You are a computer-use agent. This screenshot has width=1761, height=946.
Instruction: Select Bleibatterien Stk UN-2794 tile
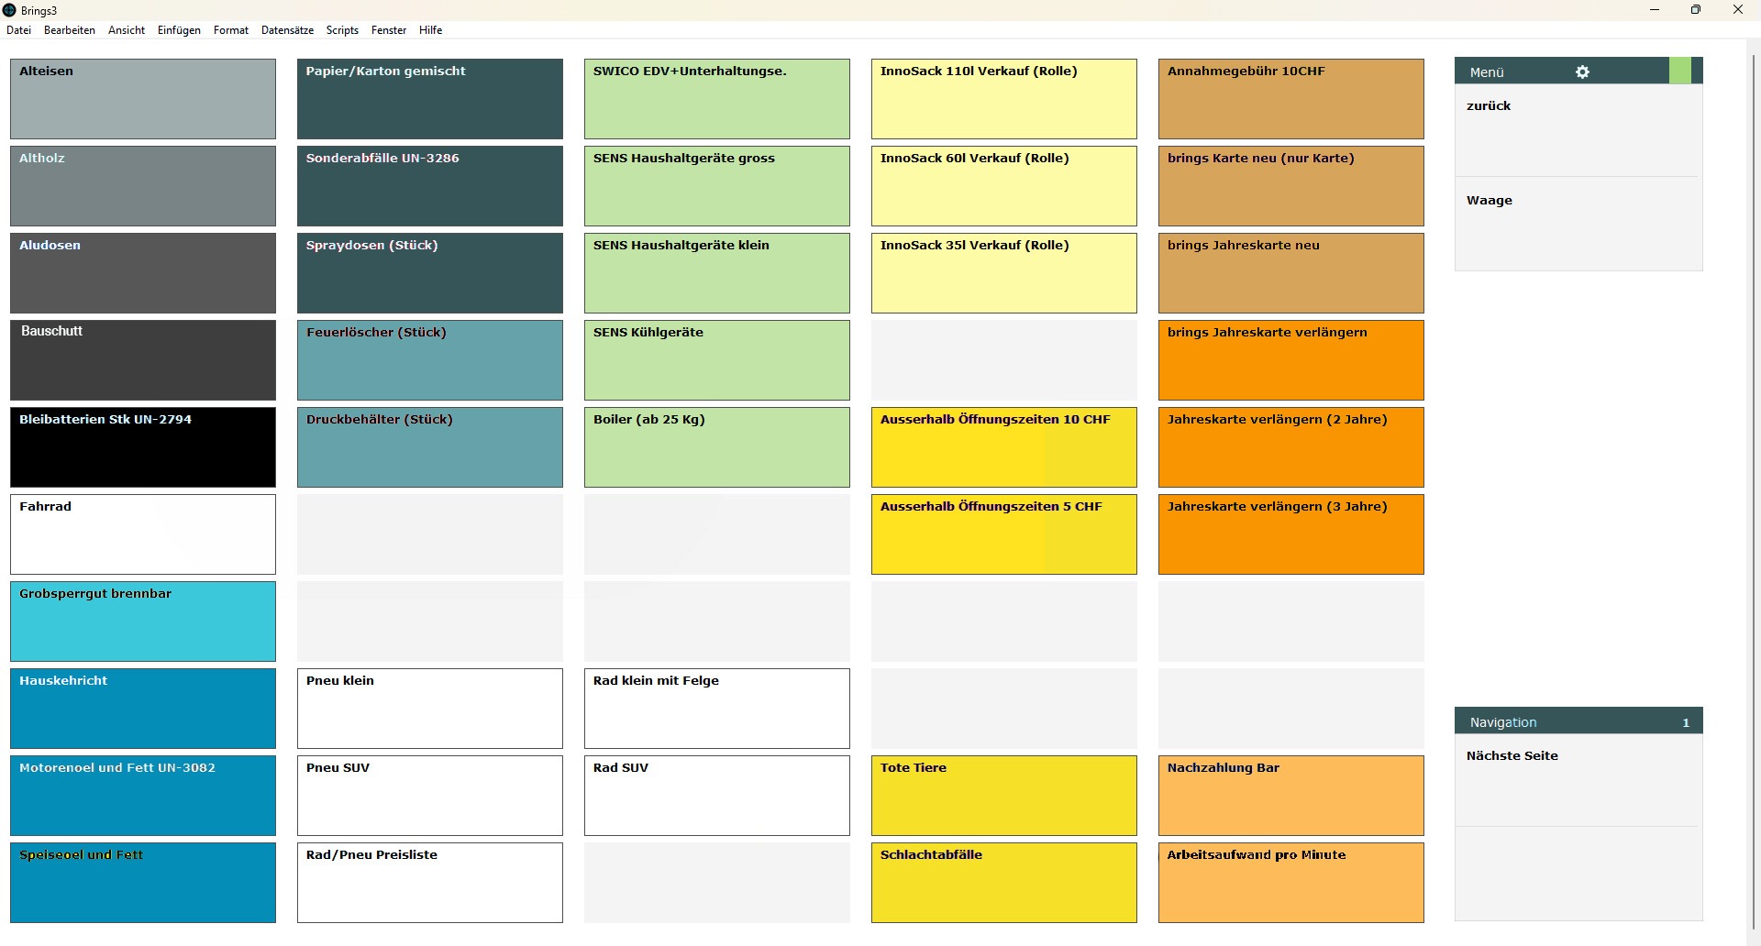(143, 447)
